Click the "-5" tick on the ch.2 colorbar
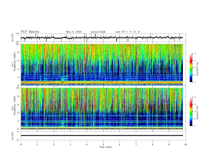209x162 pixels. [x=194, y=111]
